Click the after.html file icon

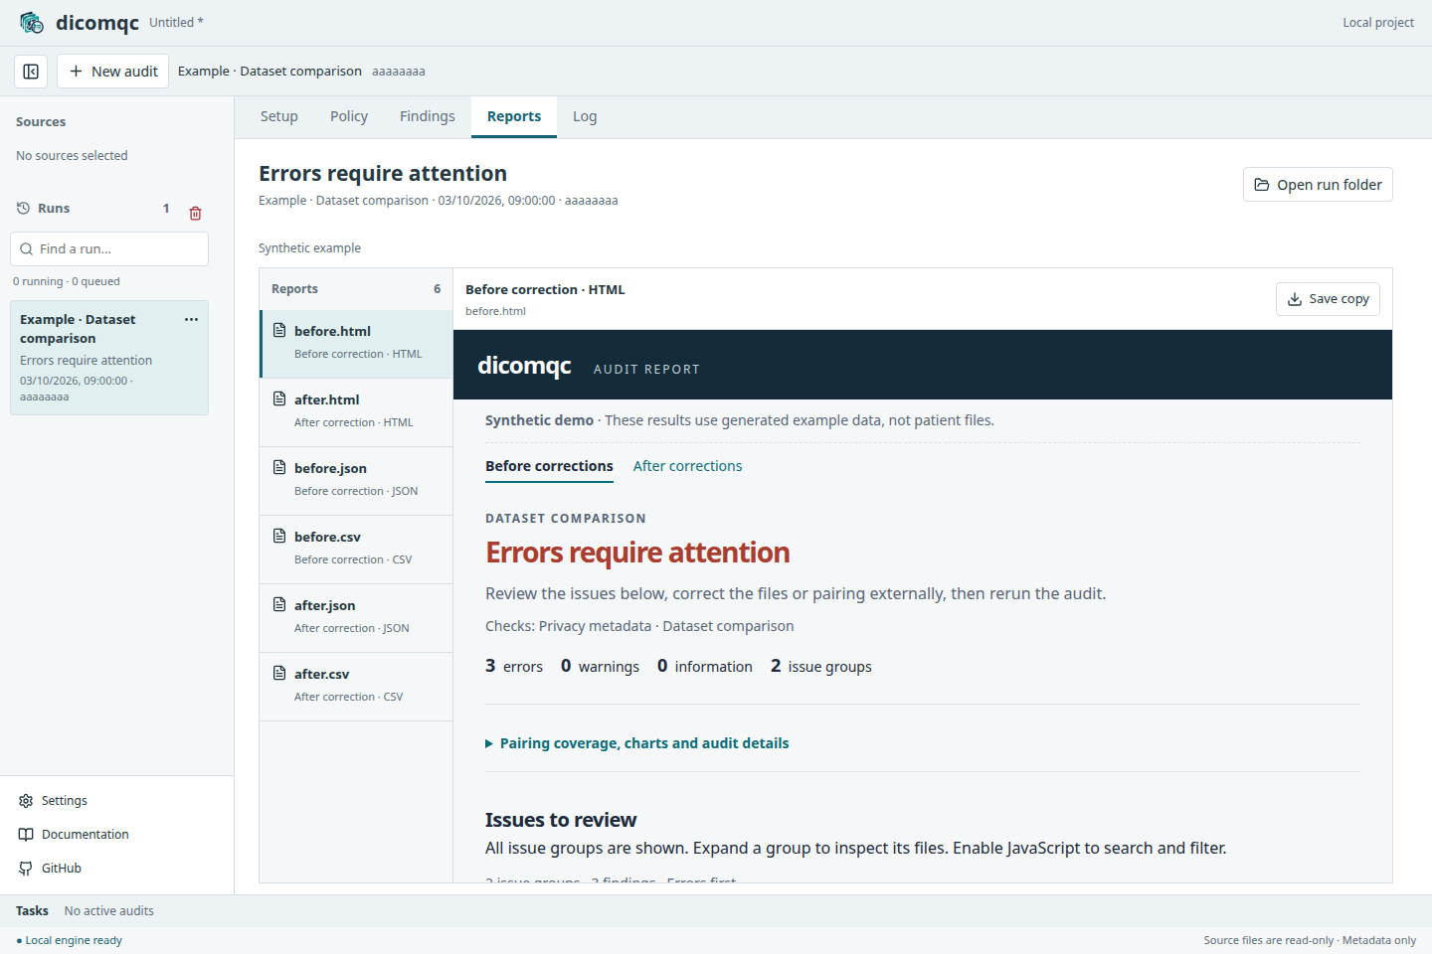(279, 398)
